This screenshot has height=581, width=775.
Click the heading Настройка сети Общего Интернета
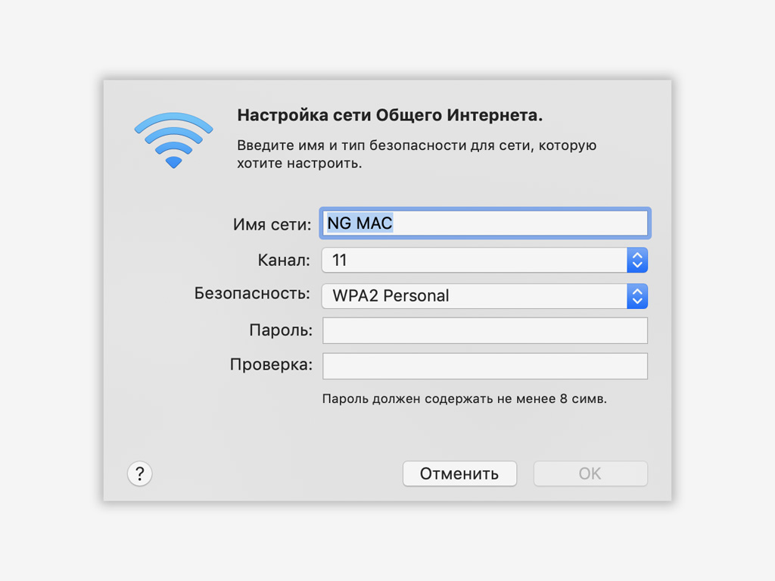coord(390,115)
